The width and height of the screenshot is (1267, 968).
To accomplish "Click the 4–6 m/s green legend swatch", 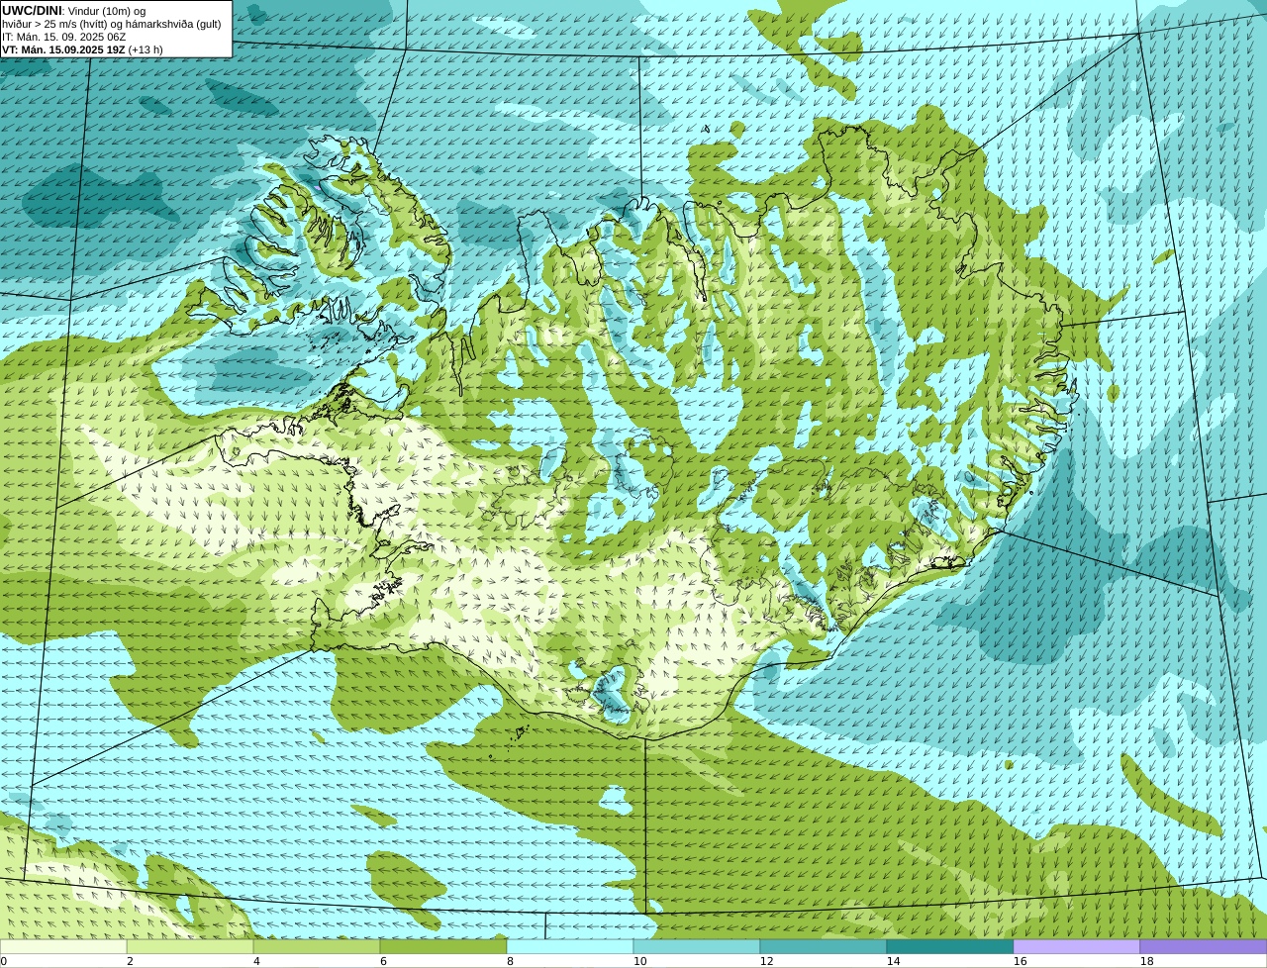I will 317,946.
